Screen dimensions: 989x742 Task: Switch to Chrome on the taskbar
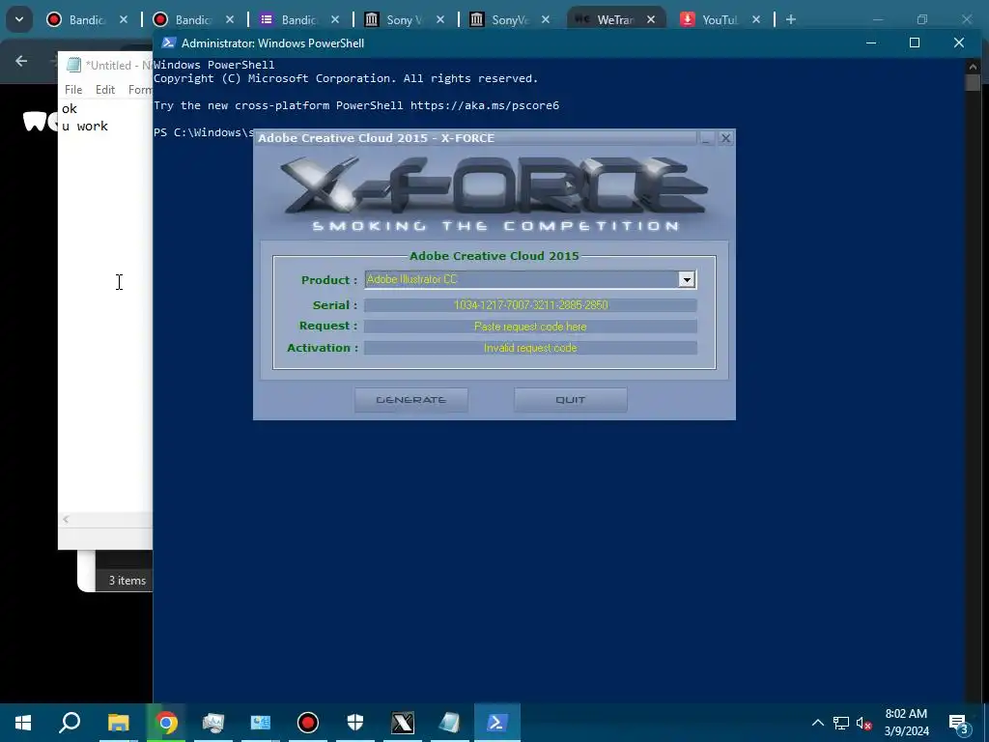coord(166,723)
